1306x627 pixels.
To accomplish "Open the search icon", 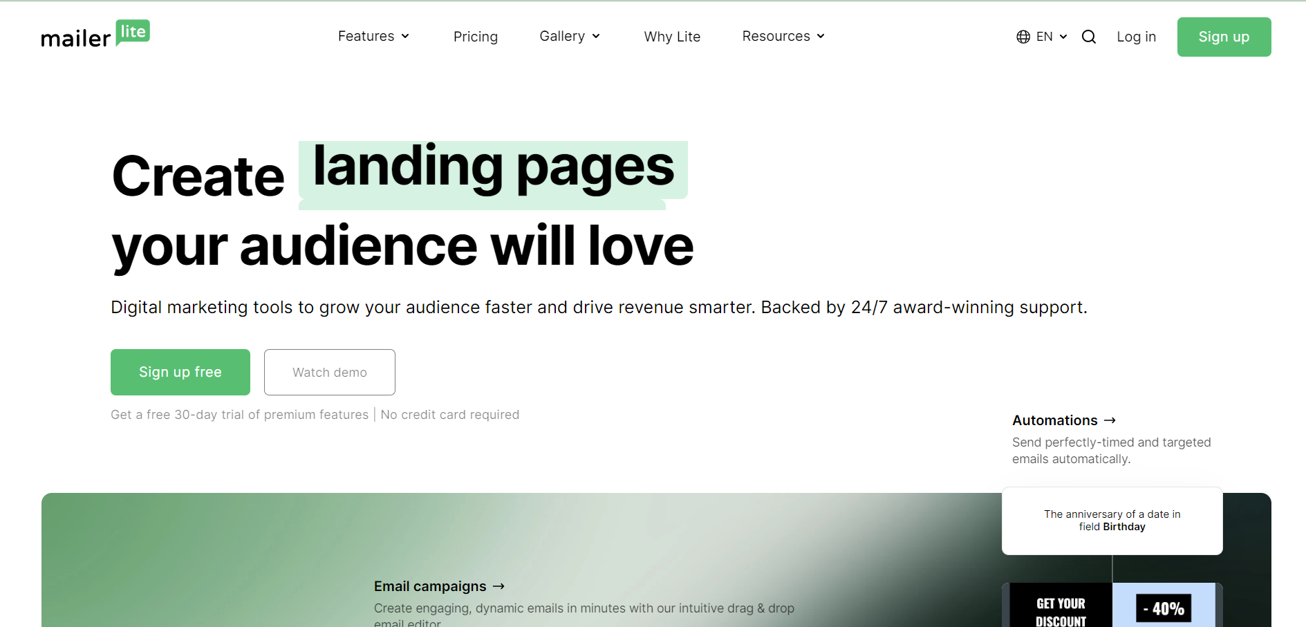I will click(x=1088, y=37).
